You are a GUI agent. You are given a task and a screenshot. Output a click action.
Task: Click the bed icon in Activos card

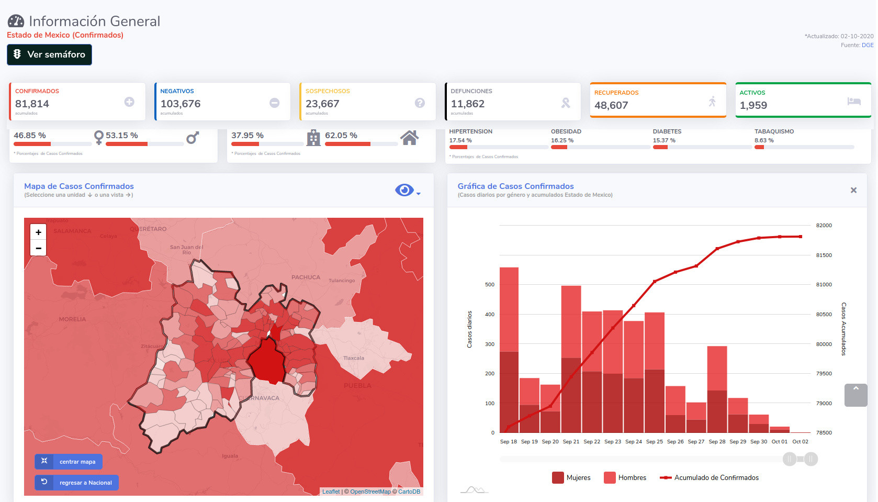[854, 101]
